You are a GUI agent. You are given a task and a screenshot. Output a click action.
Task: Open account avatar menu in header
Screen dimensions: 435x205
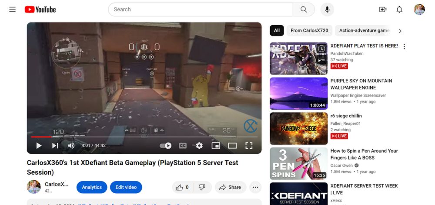coord(419,10)
